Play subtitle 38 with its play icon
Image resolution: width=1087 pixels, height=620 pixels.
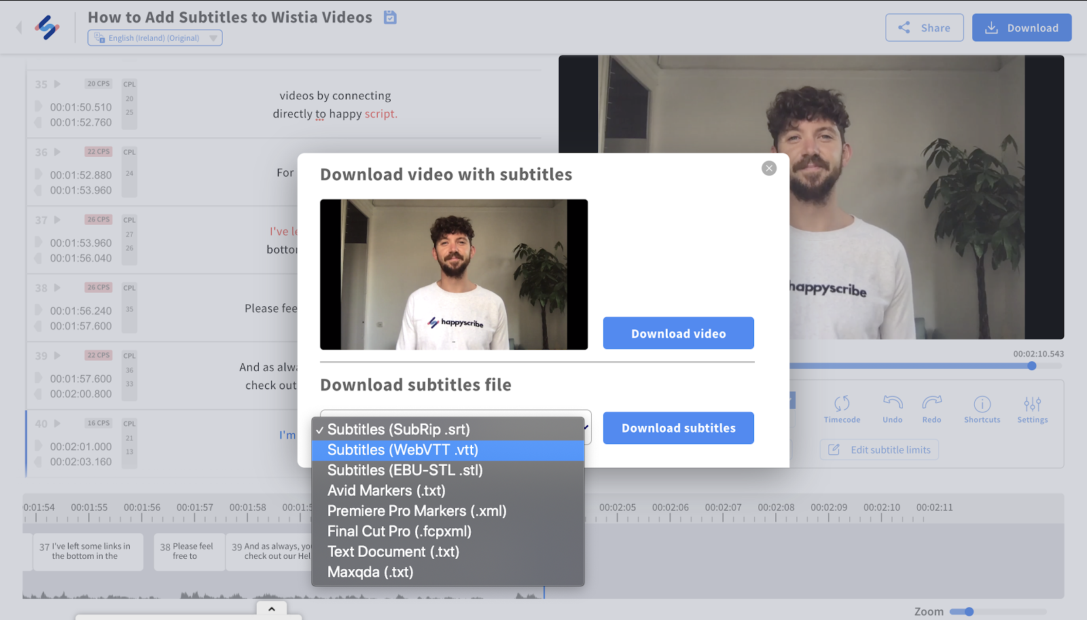(x=58, y=288)
